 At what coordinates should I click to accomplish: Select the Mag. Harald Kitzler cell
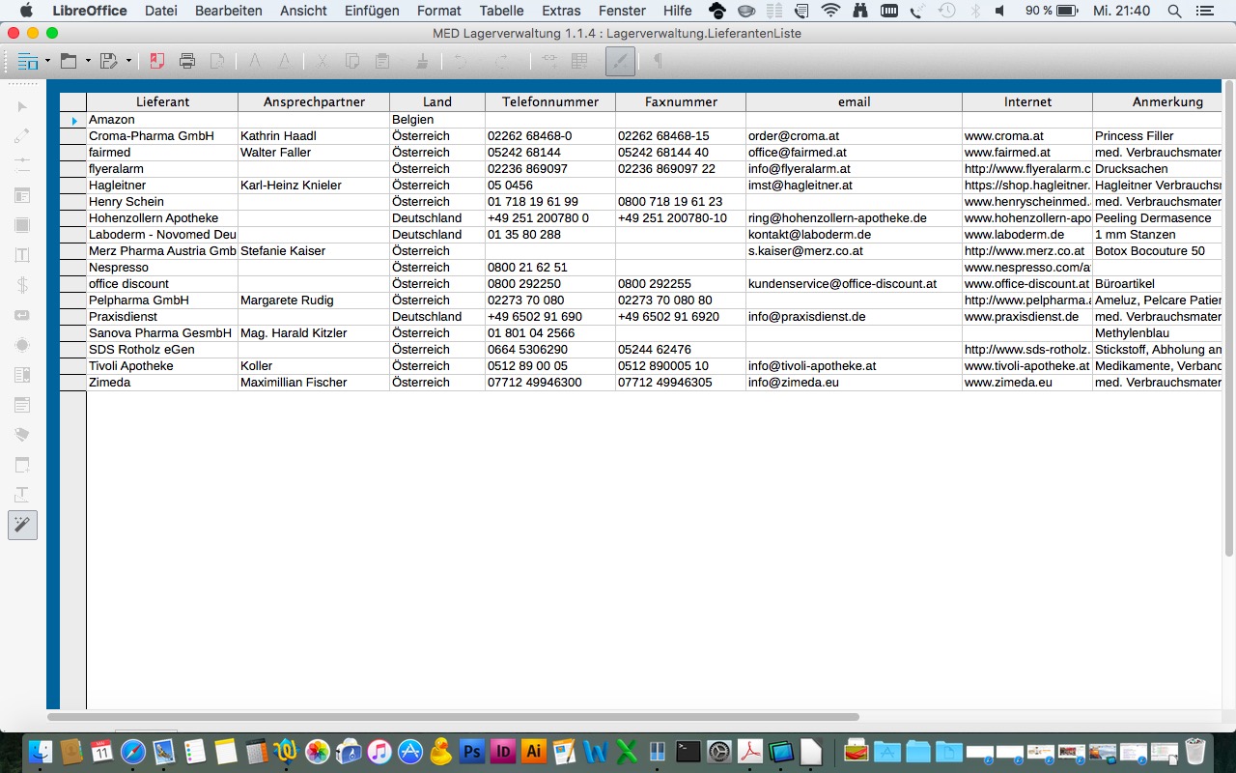[314, 333]
